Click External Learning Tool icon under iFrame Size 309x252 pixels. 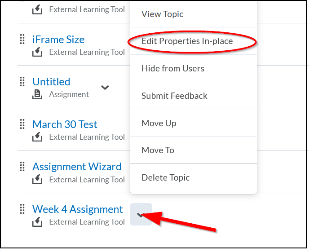point(38,52)
